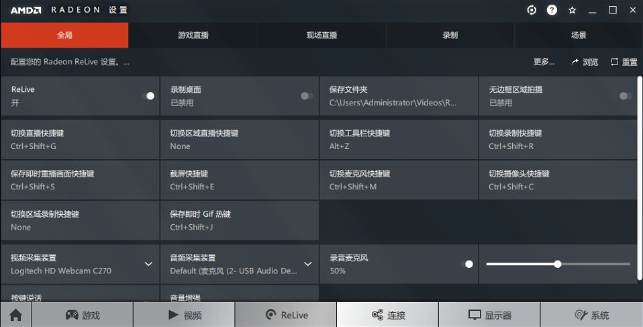This screenshot has height=327, width=643.
Task: Close the Radeon settings window
Action: pos(633,10)
